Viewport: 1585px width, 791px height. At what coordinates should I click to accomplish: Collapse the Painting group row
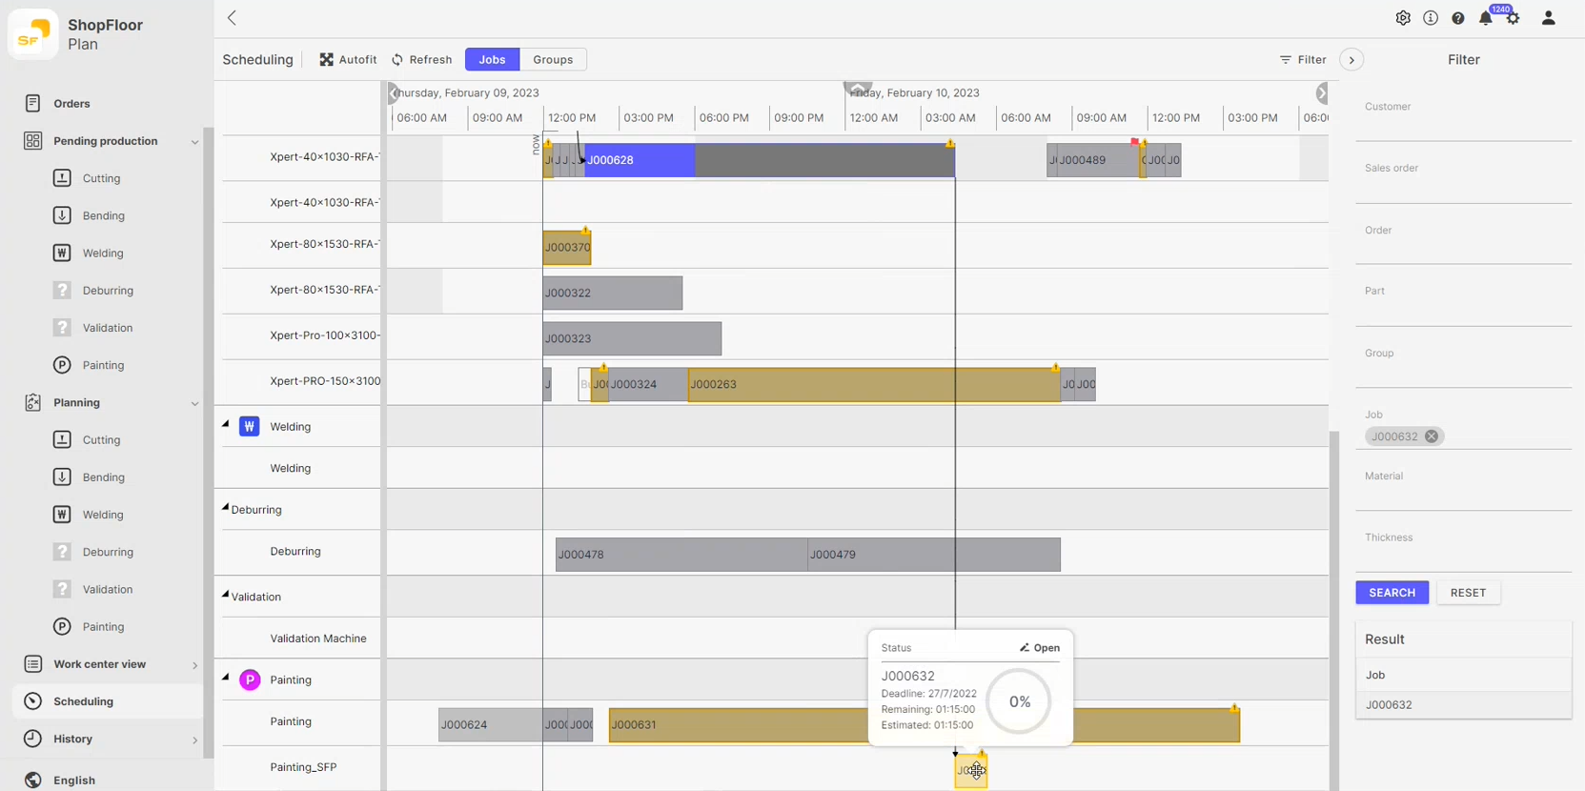226,678
